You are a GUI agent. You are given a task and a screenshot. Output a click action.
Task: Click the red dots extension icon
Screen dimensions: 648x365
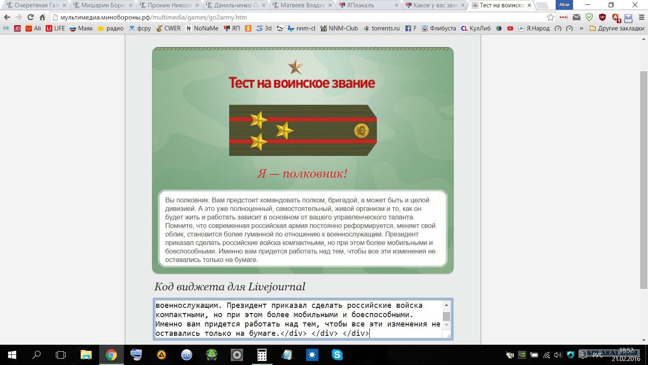563,17
